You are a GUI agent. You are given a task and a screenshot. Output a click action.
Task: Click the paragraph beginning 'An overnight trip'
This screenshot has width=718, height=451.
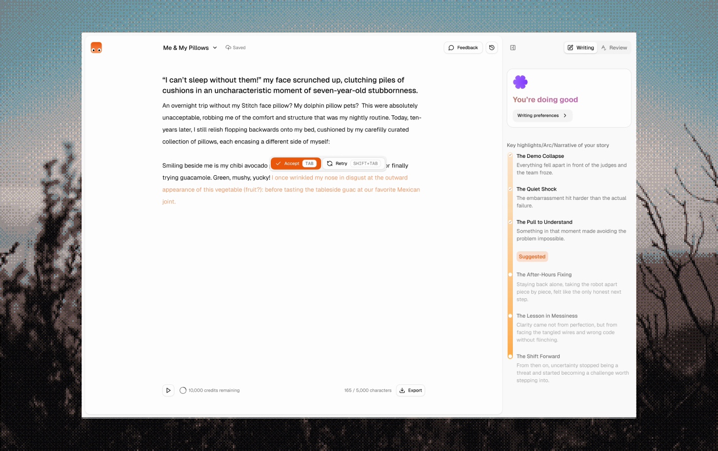coord(292,124)
